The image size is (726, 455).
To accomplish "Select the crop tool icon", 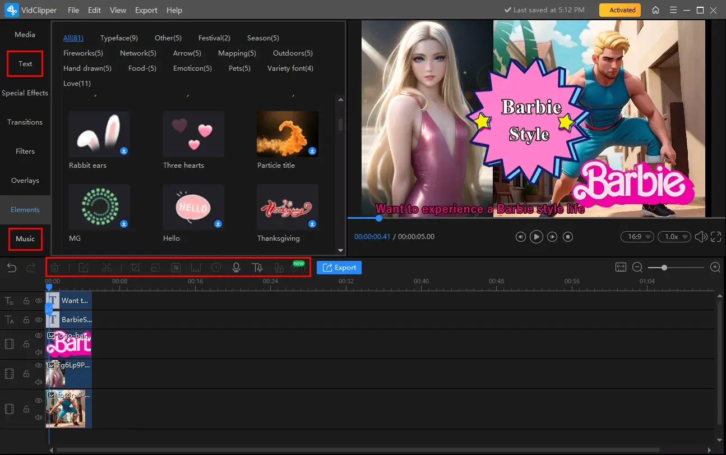I will [135, 268].
